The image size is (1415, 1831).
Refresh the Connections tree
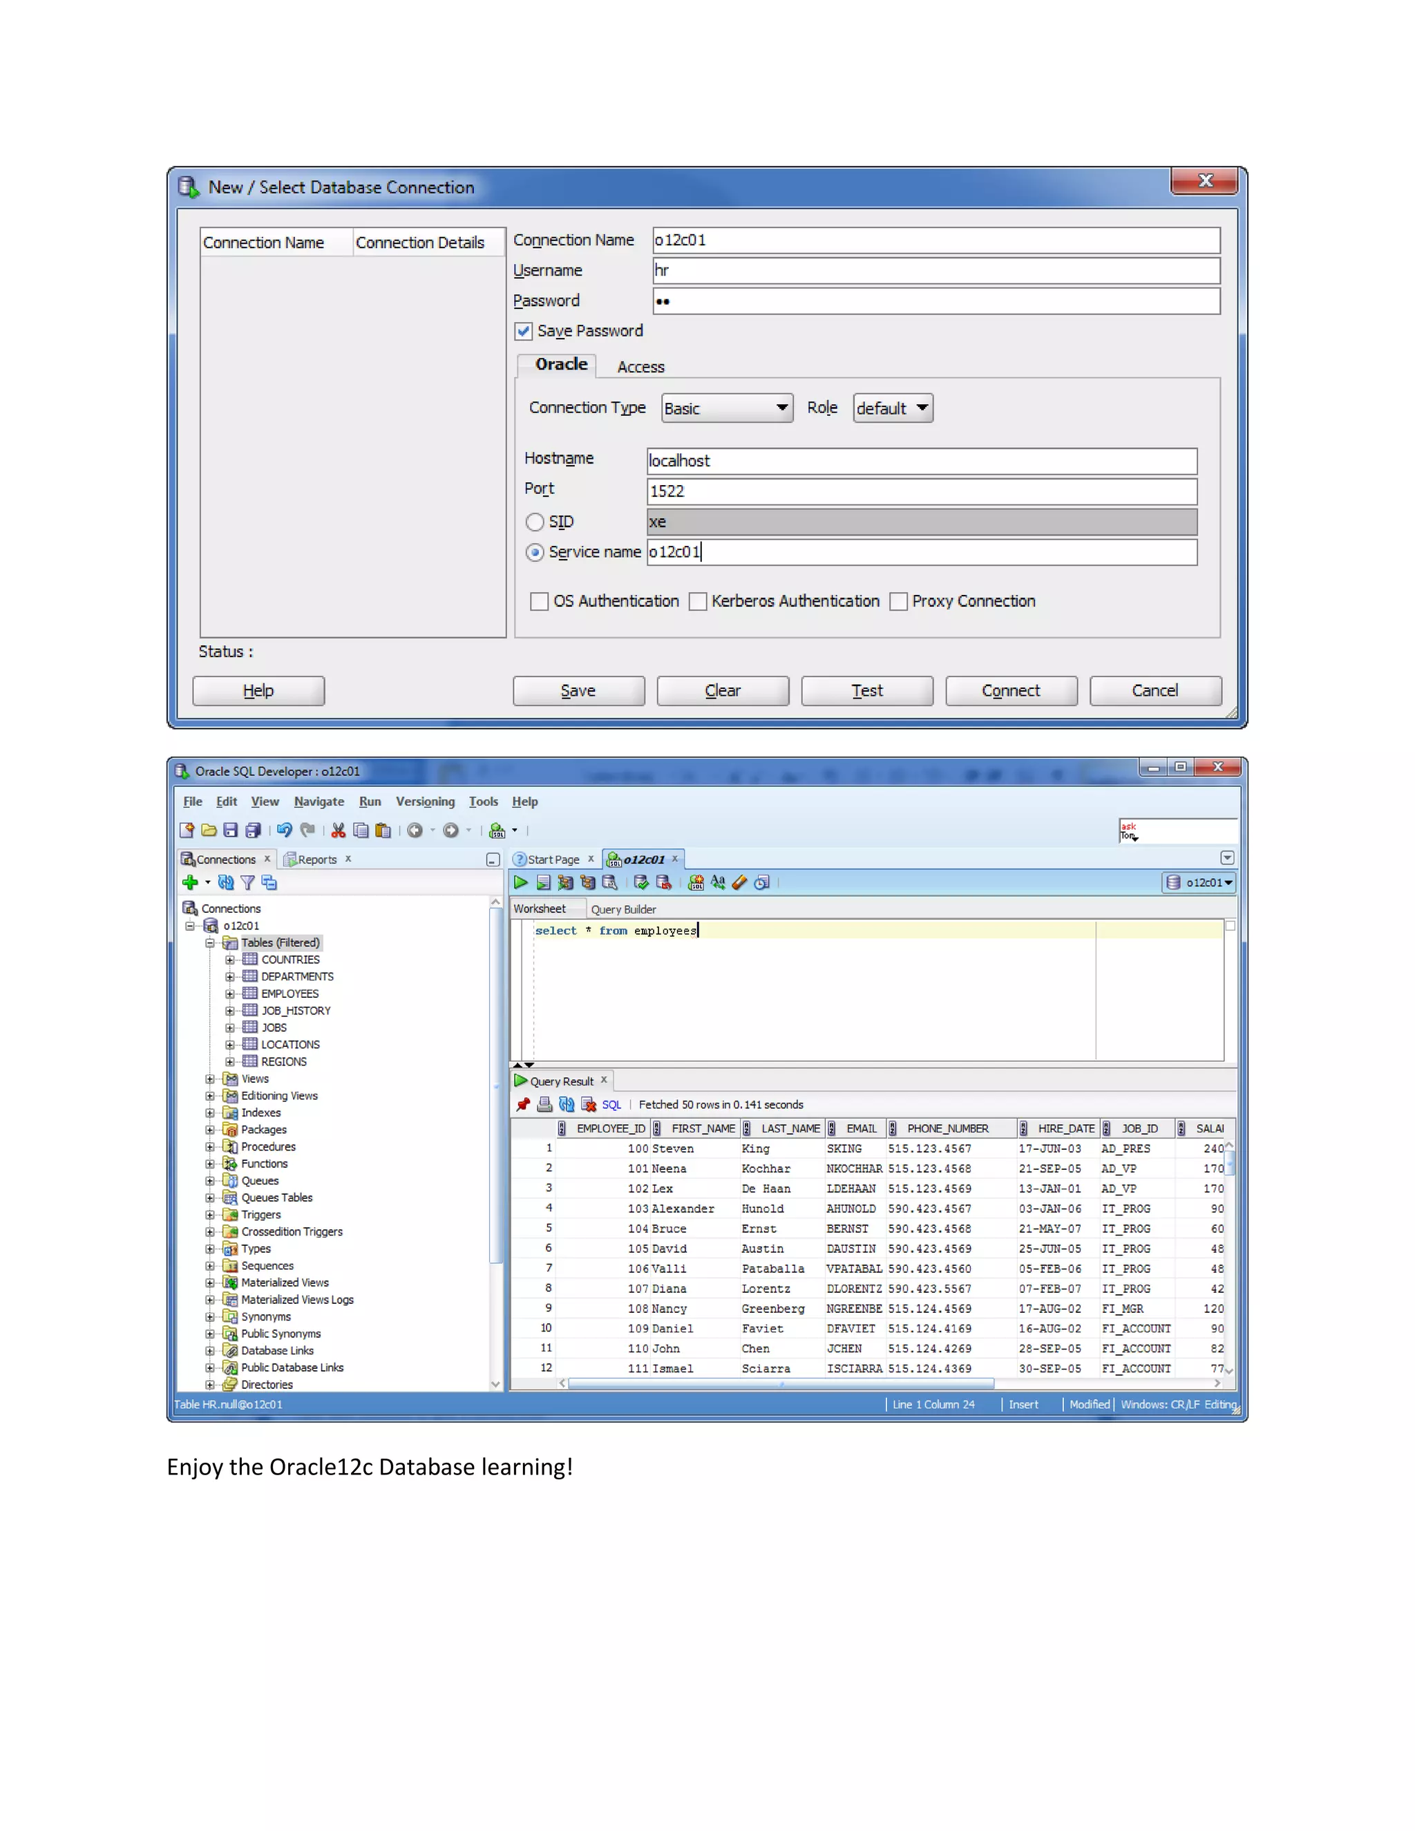click(x=225, y=882)
